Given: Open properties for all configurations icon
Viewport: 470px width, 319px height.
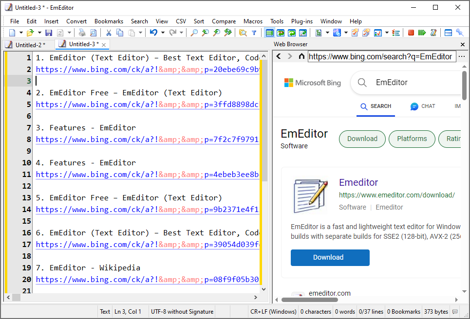Looking at the screenshot, I should (366, 33).
